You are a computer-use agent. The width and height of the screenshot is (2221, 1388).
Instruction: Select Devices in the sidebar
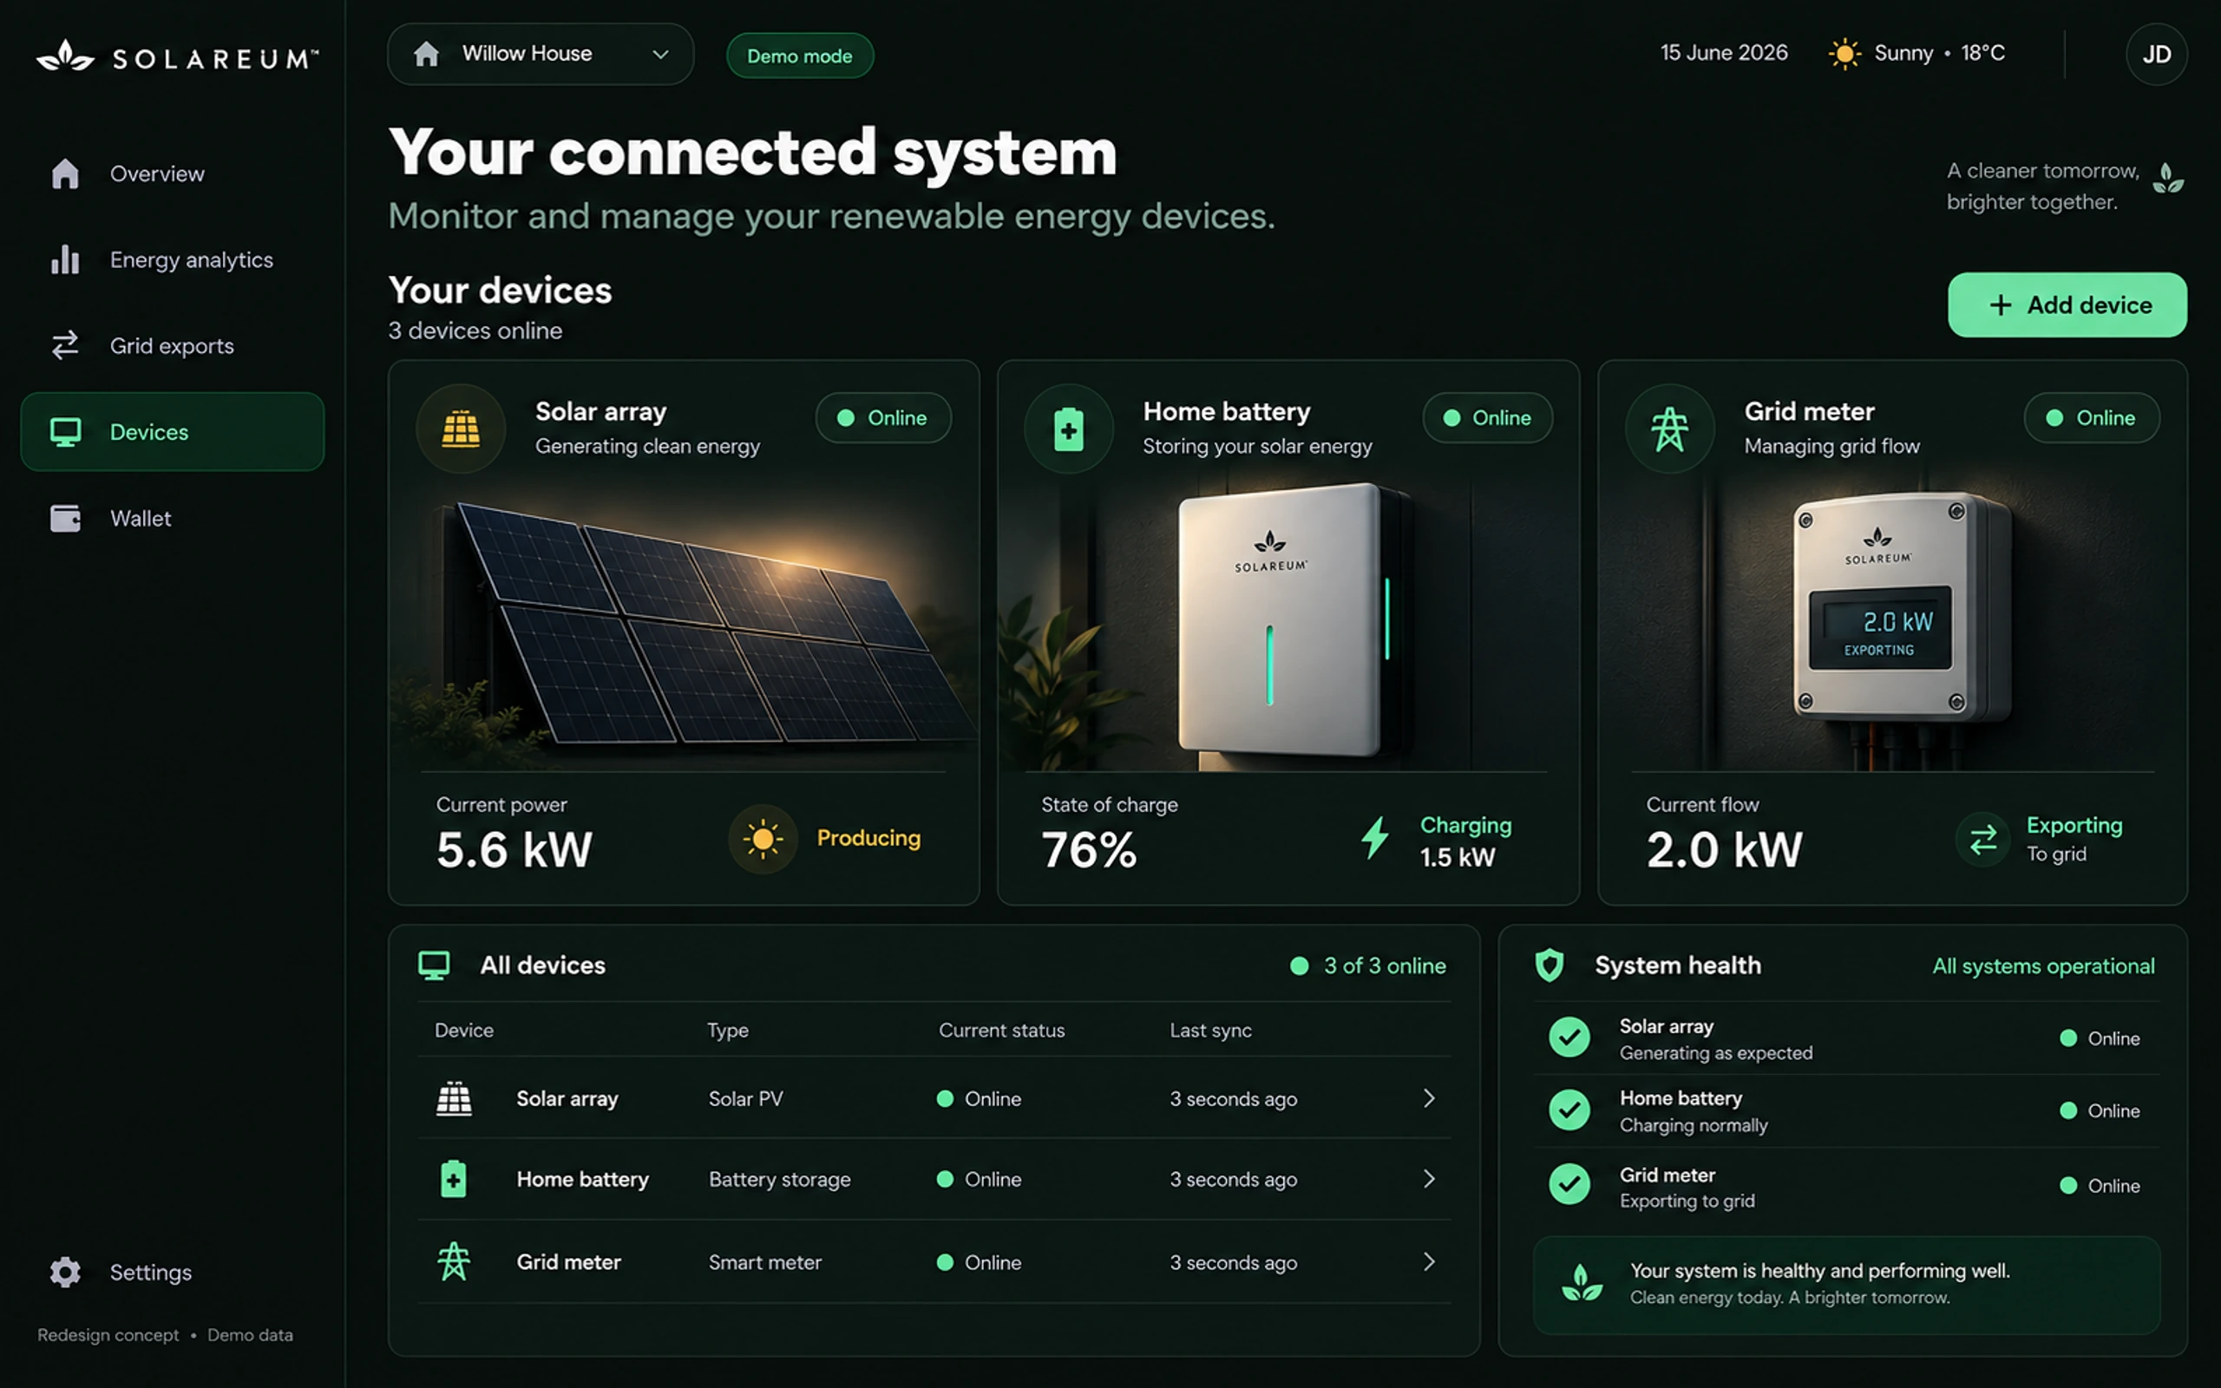[173, 431]
